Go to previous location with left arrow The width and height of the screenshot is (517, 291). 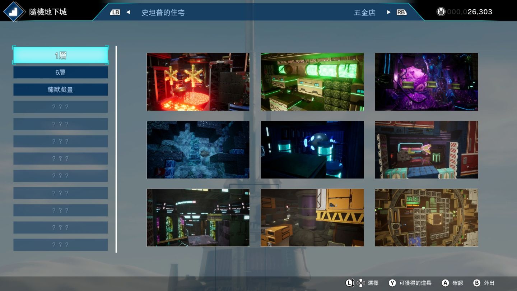pyautogui.click(x=128, y=12)
